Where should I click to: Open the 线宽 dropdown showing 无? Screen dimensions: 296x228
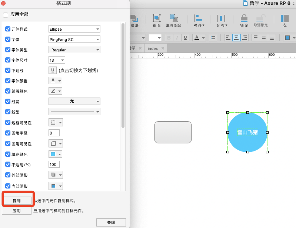tap(74, 101)
